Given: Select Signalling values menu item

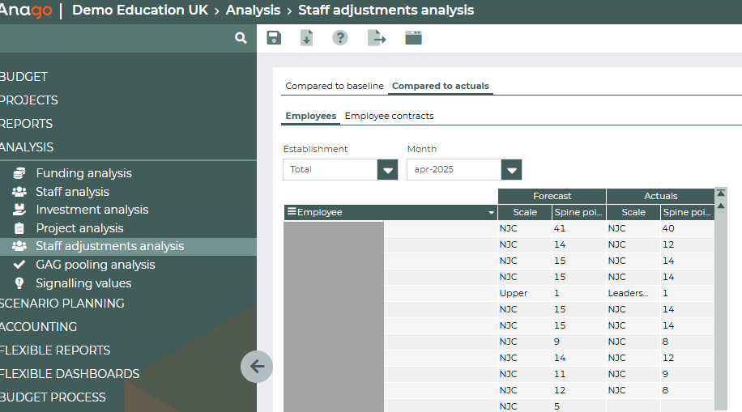Looking at the screenshot, I should tap(83, 283).
